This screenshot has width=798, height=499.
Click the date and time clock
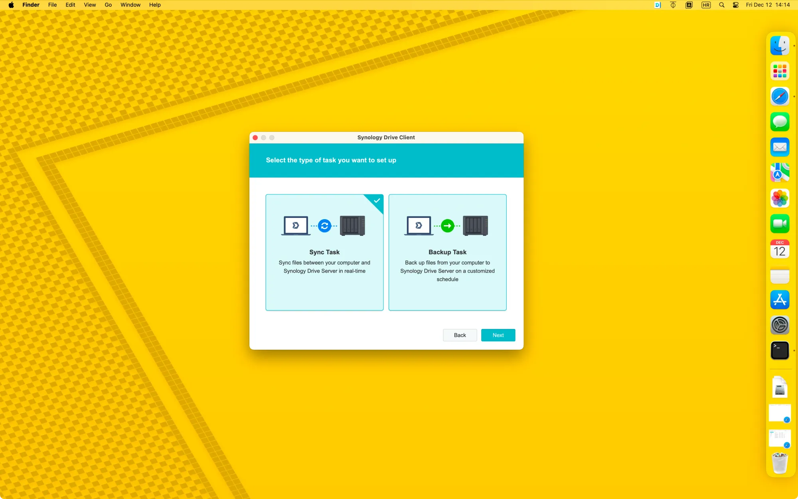pos(767,5)
